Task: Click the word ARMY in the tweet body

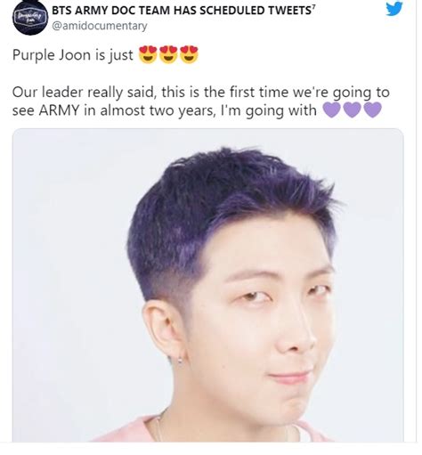Action: (59, 110)
